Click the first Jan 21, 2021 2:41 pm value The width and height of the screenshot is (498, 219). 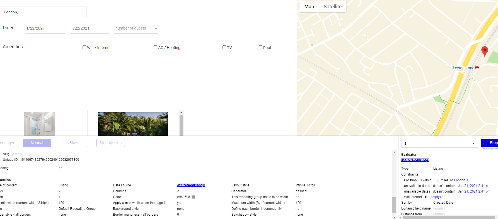pyautogui.click(x=474, y=186)
